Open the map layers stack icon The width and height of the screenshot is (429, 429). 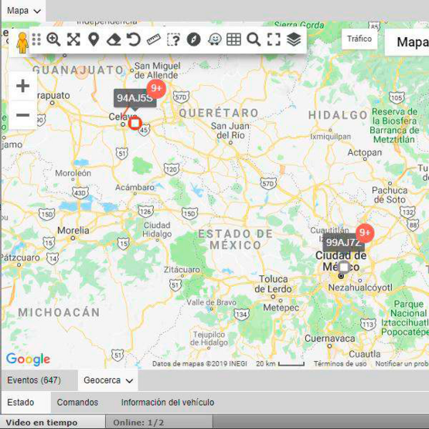coord(294,39)
